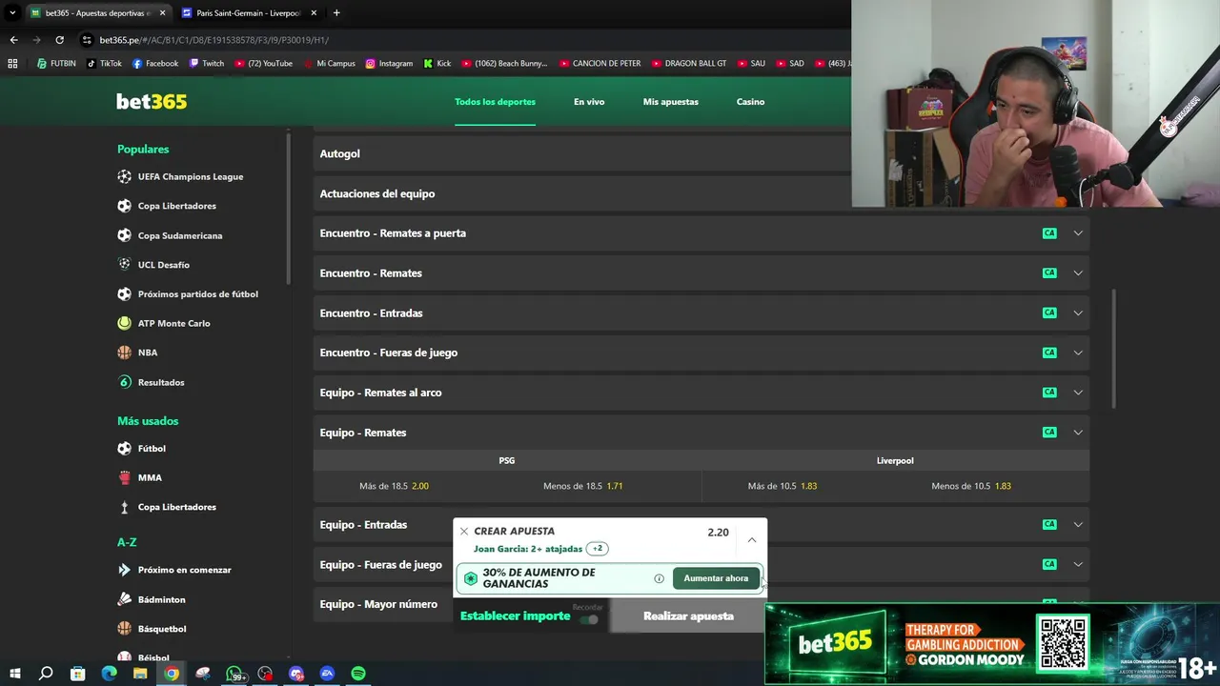This screenshot has width=1220, height=686.
Task: Switch to the En vivo tab
Action: tap(589, 102)
